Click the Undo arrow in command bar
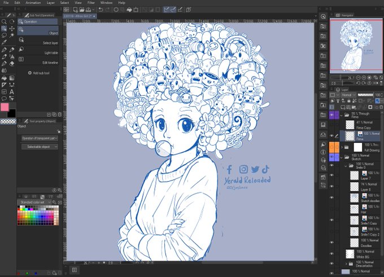384x277 pixels. click(x=101, y=10)
